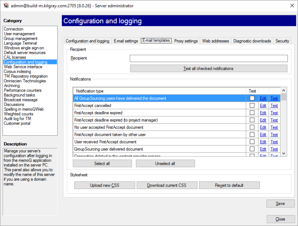Check Test box for FirstAccept cancelled

point(252,106)
